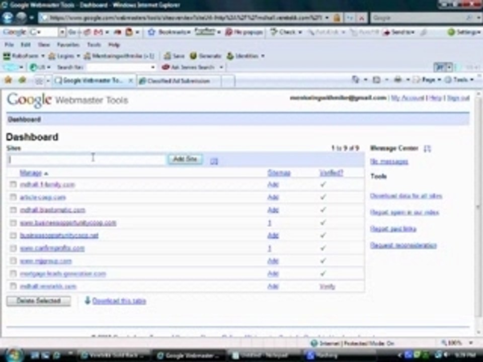The image size is (483, 362).
Task: Tick the checkbox for the last unverified site
Action: [x=13, y=286]
